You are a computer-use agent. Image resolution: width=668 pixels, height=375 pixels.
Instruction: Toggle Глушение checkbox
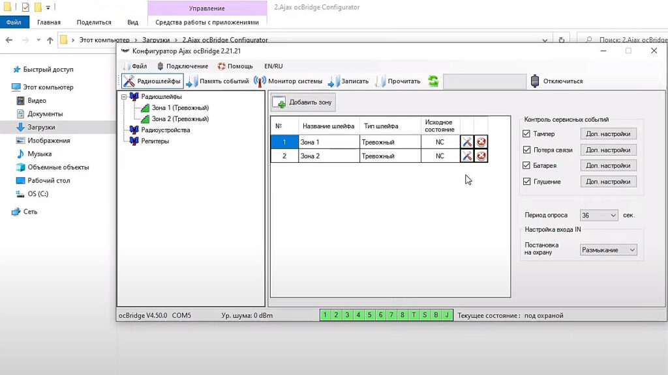526,182
